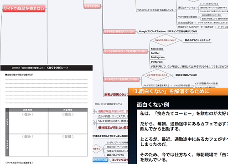Viewport: 228px width, 164px height.
Task: Click the 'メルマガを発行してみる' diamond node
Action: (x=157, y=75)
